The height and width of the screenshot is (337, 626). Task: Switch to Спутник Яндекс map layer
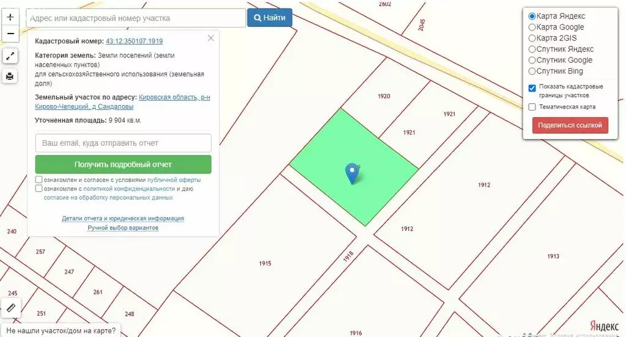(532, 49)
